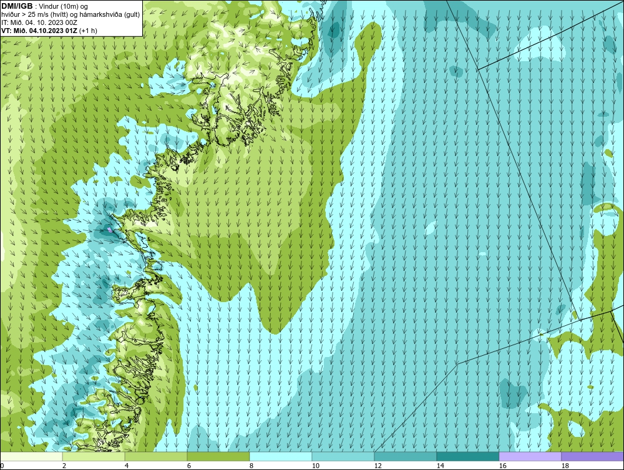Click the legend label '4'
Screen dimensions: 624x470
127,466
